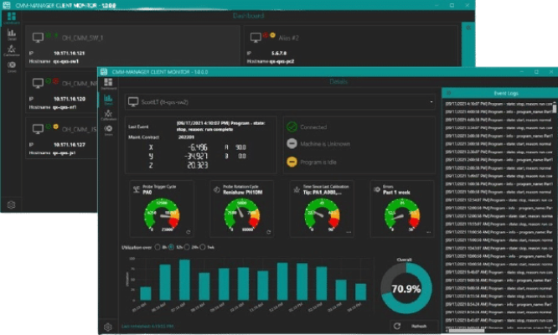Click the tallest utilization bar in chart

(x=184, y=280)
